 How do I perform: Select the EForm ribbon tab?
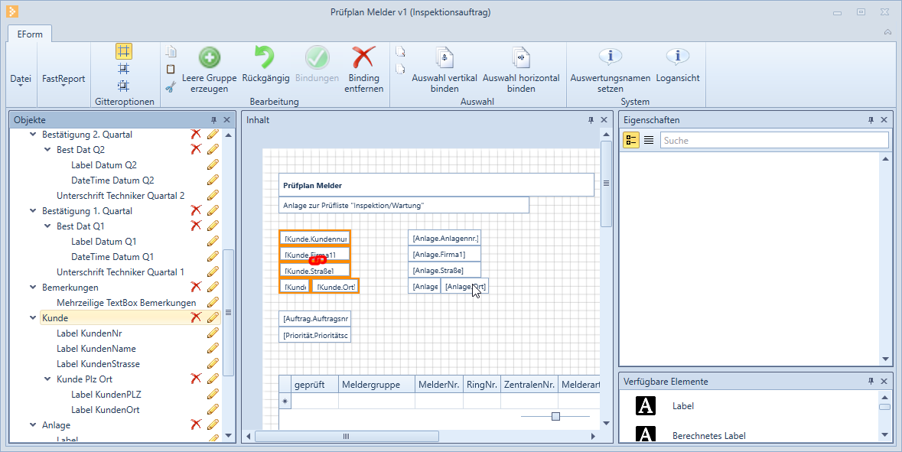30,34
